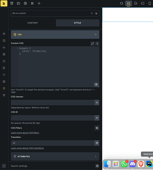Open the folder pages icon in toolbar

[18, 3]
